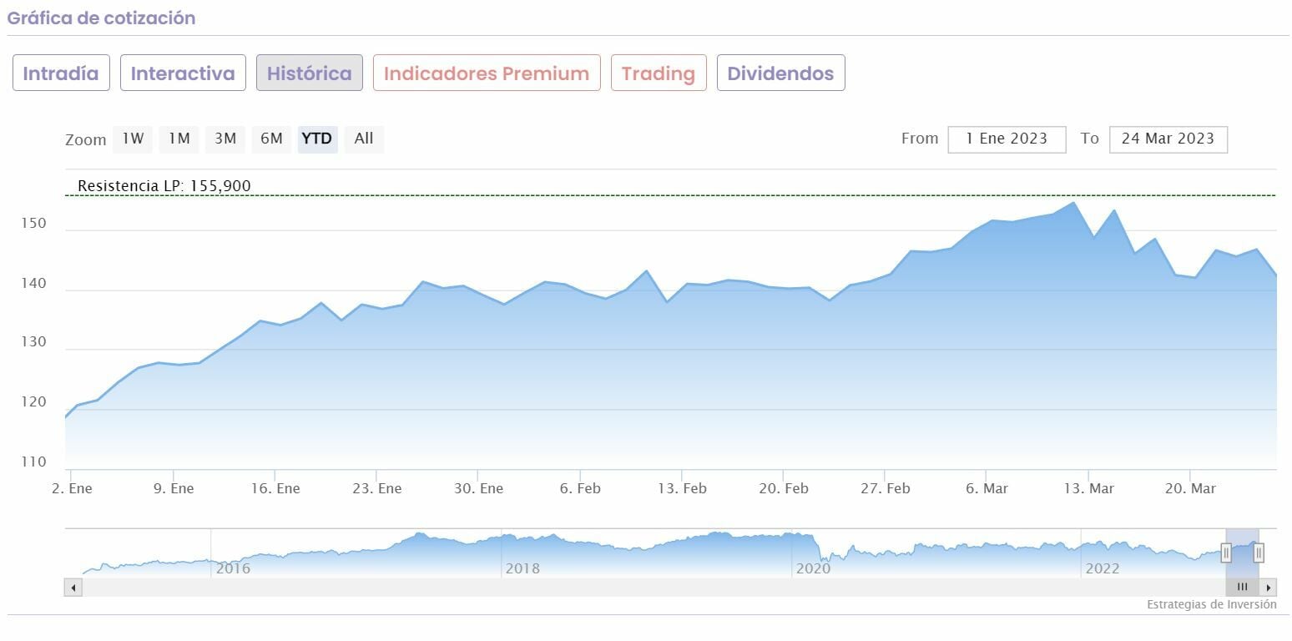This screenshot has height=641, width=1292.
Task: Go to the Trading tab
Action: [x=659, y=73]
